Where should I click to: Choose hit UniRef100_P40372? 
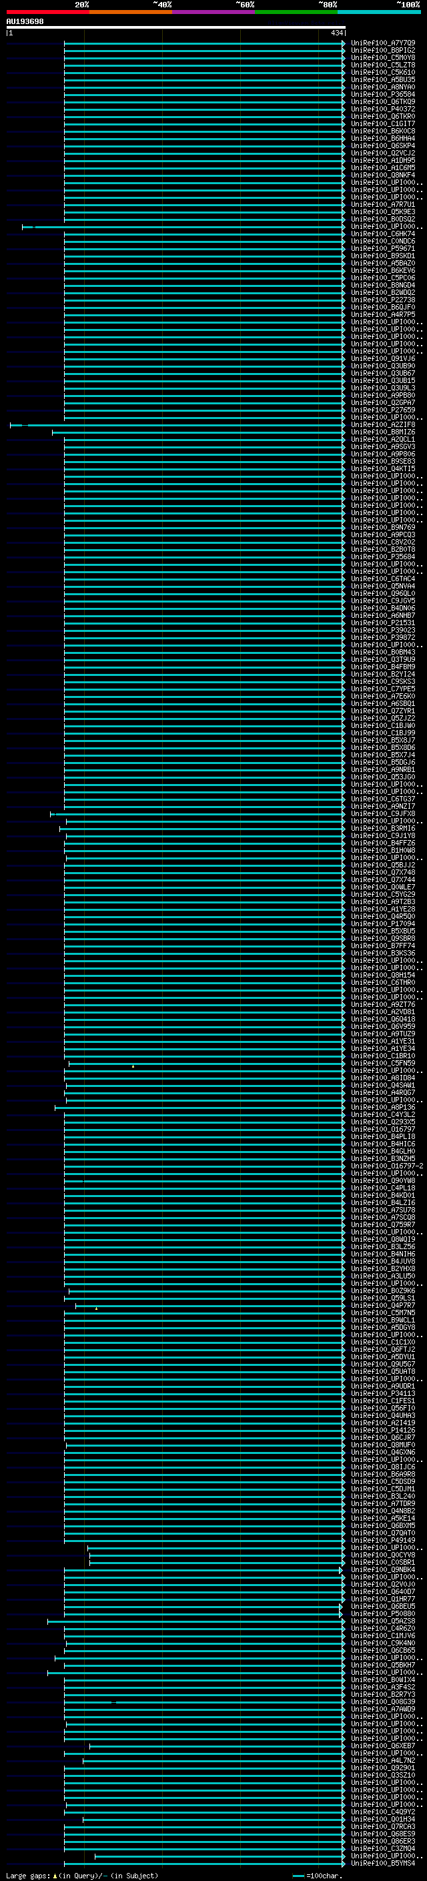coord(382,109)
